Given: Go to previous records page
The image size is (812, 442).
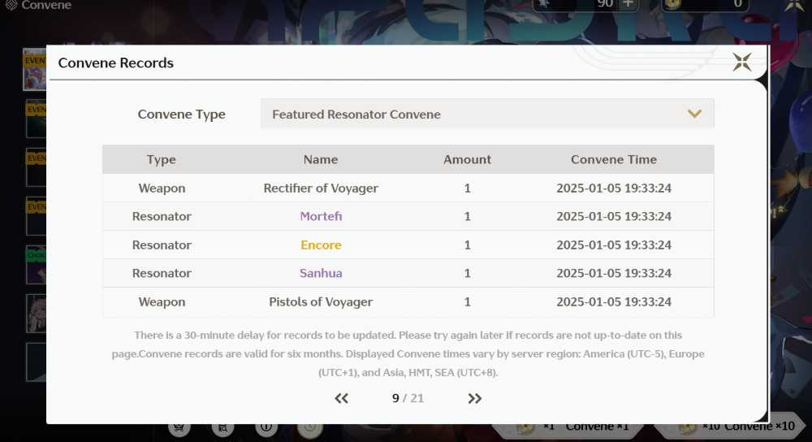Looking at the screenshot, I should pos(341,398).
